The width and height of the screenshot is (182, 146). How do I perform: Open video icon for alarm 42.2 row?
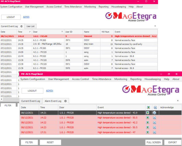pyautogui.click(x=154, y=123)
